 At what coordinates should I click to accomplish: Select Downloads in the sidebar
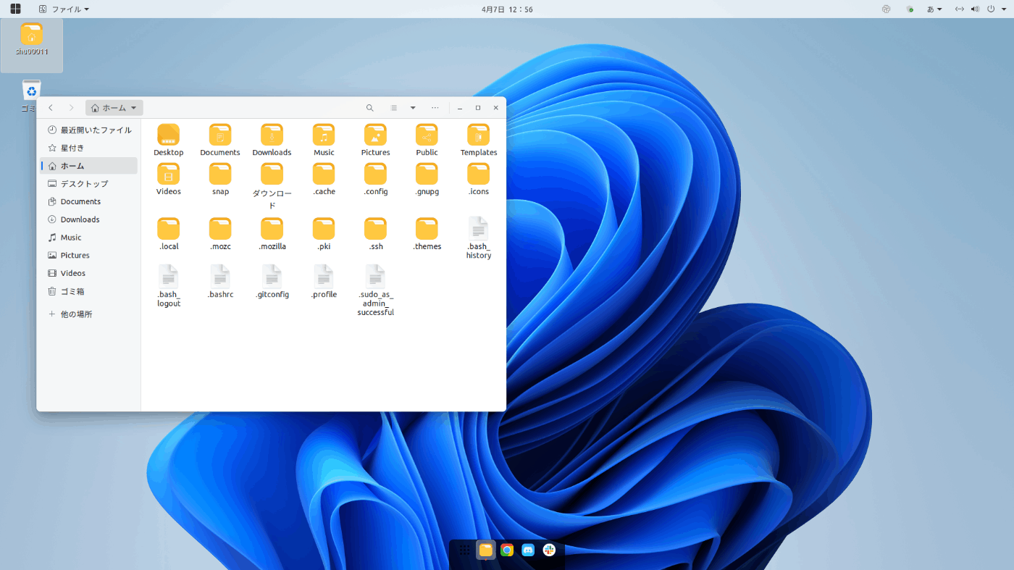coord(88,219)
